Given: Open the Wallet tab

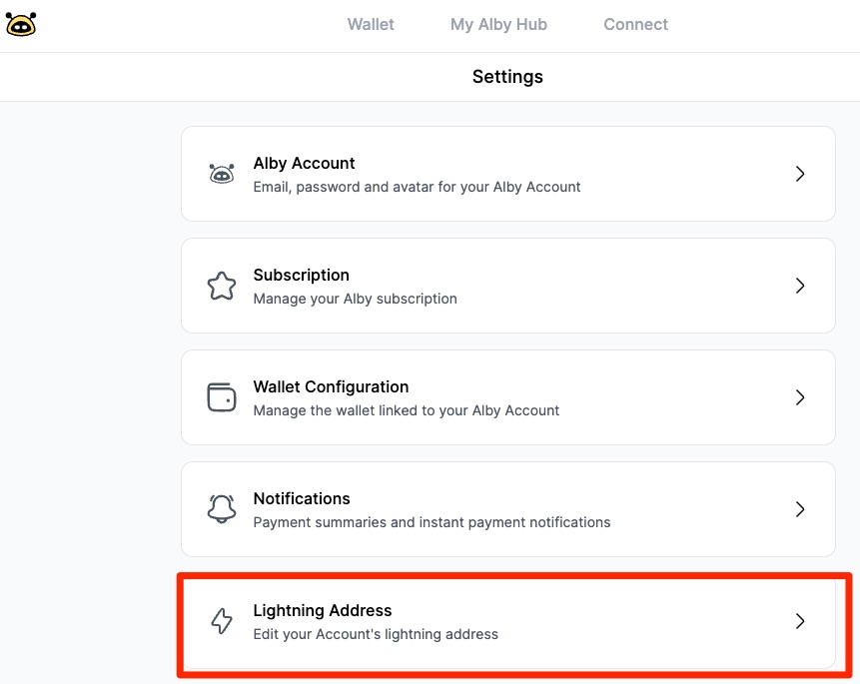Looking at the screenshot, I should tap(371, 24).
